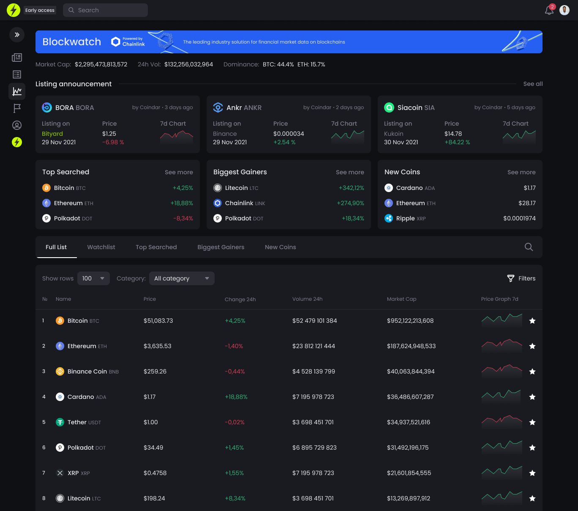This screenshot has width=578, height=511.
Task: Open the news sidebar icon
Action: [x=17, y=58]
